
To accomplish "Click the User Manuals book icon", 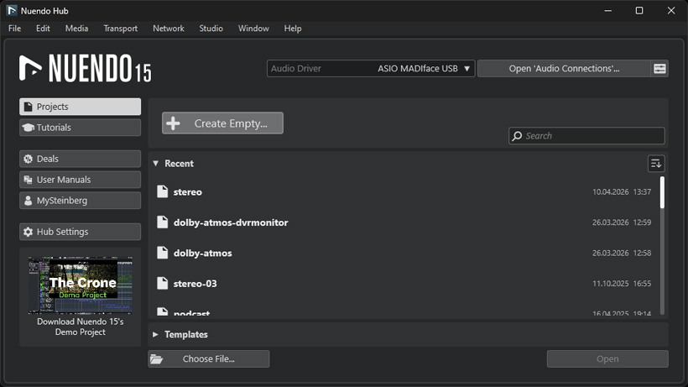I will coord(28,180).
